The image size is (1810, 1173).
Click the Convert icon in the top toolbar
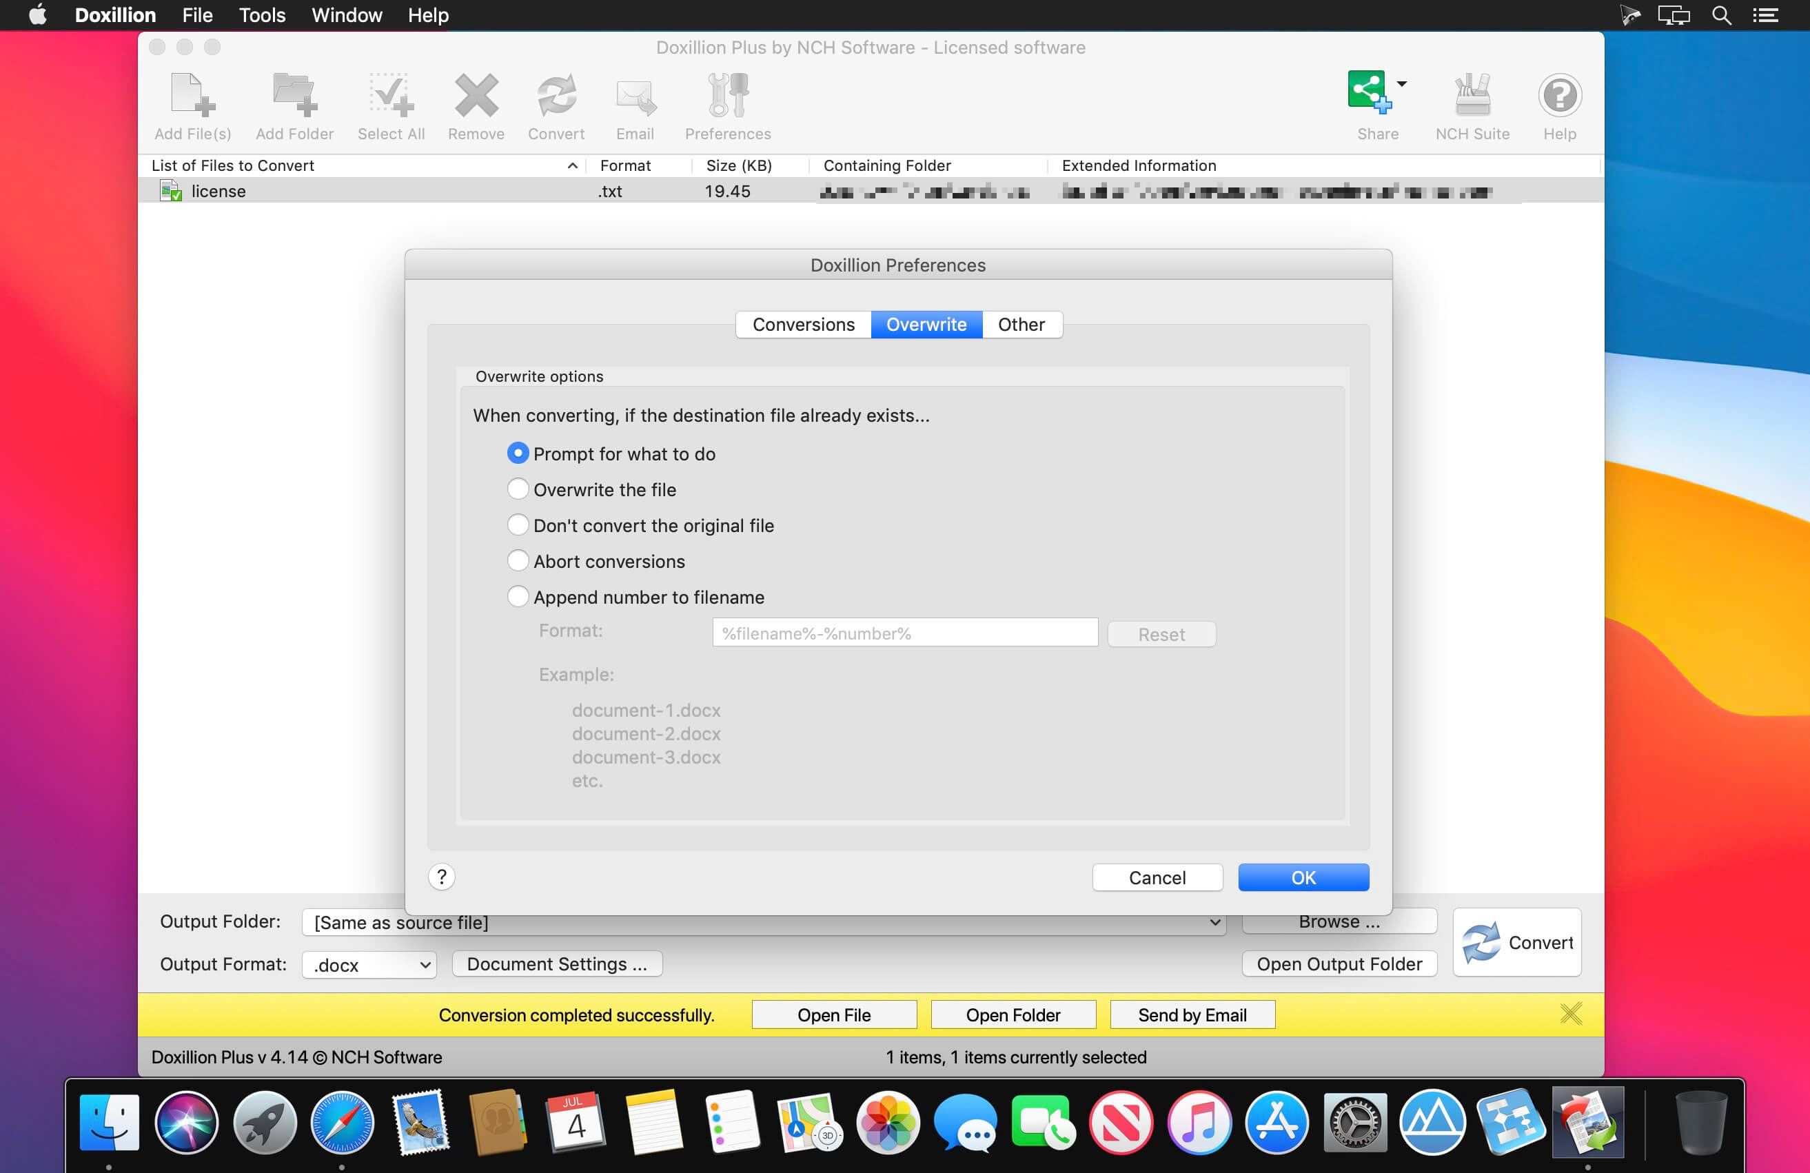[556, 96]
